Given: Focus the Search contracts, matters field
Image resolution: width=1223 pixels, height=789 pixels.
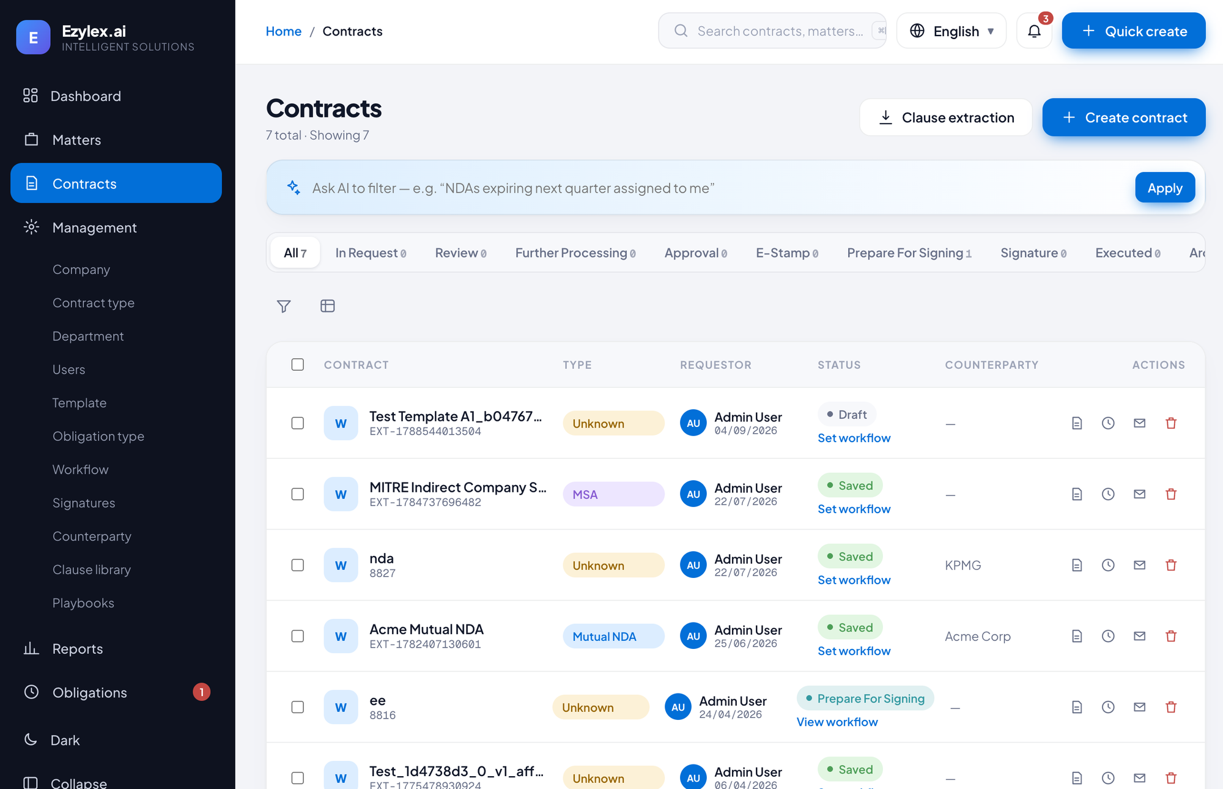Looking at the screenshot, I should tap(772, 31).
